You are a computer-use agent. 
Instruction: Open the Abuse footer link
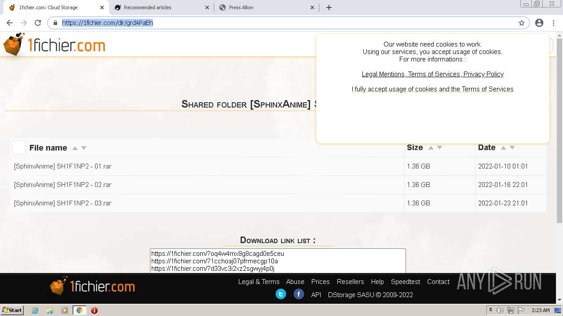[x=295, y=282]
